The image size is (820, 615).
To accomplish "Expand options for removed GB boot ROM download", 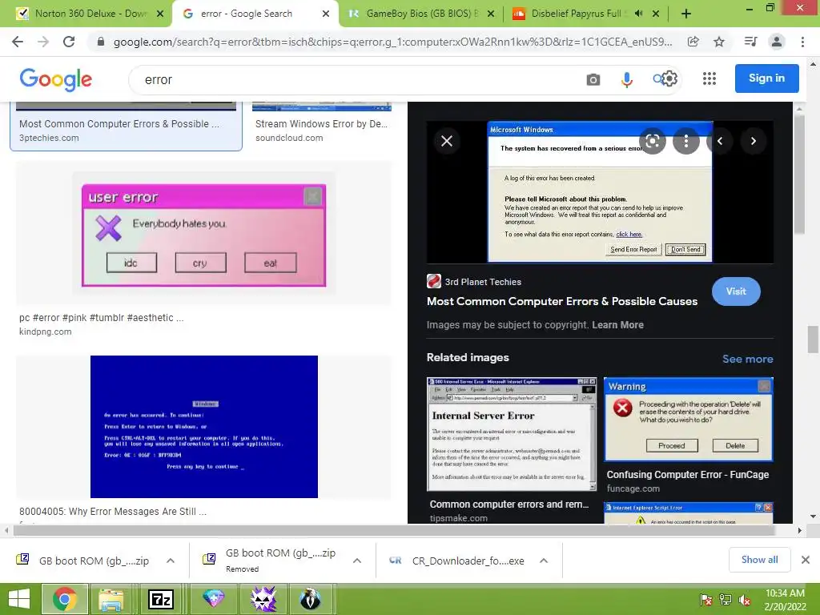I will click(357, 561).
